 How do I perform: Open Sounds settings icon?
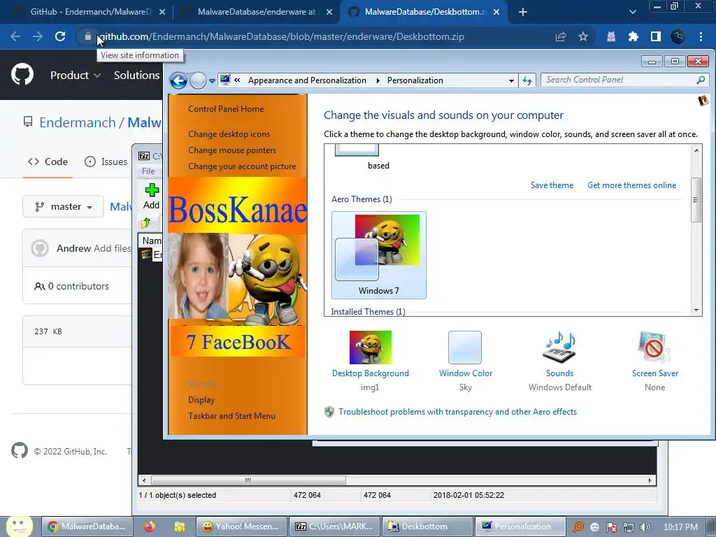click(x=560, y=348)
